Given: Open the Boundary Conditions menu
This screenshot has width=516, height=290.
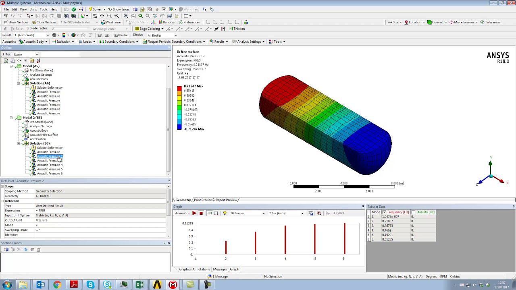Looking at the screenshot, I should (119, 41).
